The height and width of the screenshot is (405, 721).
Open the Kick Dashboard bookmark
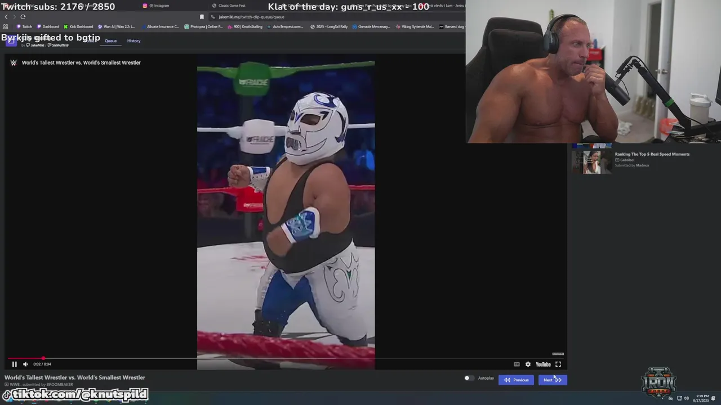coord(78,26)
